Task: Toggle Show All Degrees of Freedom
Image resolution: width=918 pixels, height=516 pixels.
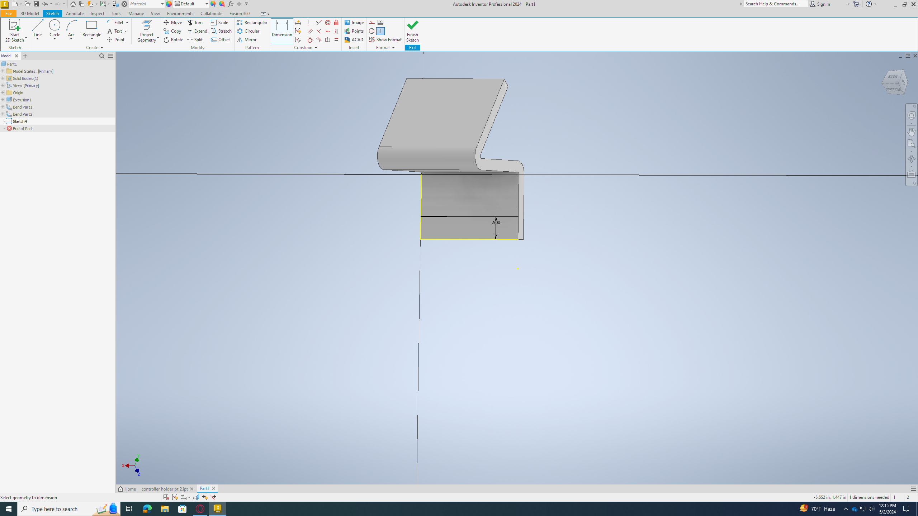Action: coord(205,497)
